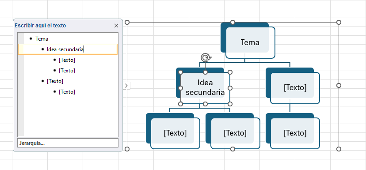The height and width of the screenshot is (170, 366).
Task: Close the 'Escribir aquí el texto' pane
Action: pyautogui.click(x=116, y=26)
